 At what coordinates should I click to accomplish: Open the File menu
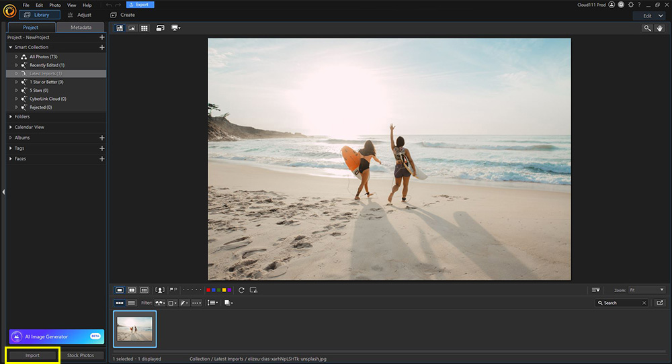(26, 5)
